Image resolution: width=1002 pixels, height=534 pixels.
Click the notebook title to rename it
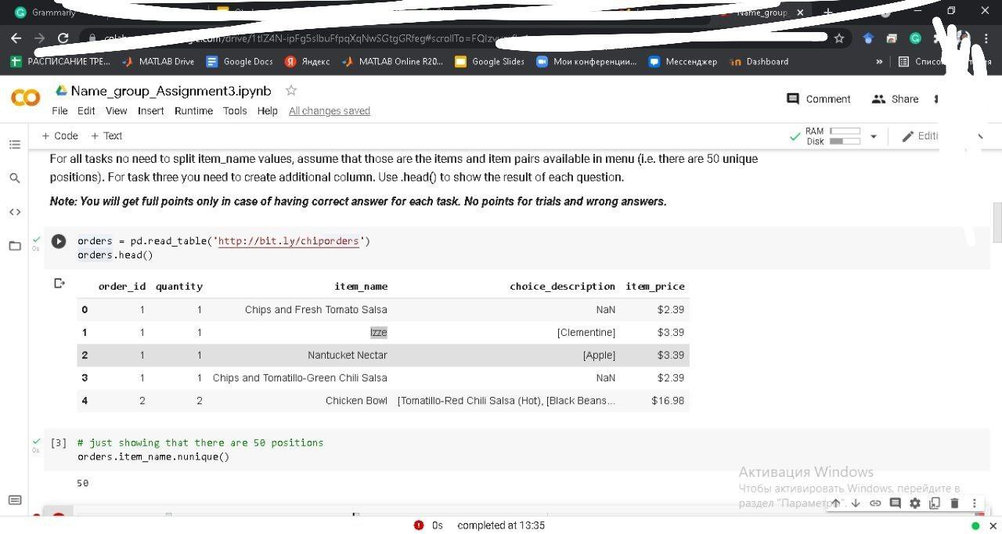[171, 91]
